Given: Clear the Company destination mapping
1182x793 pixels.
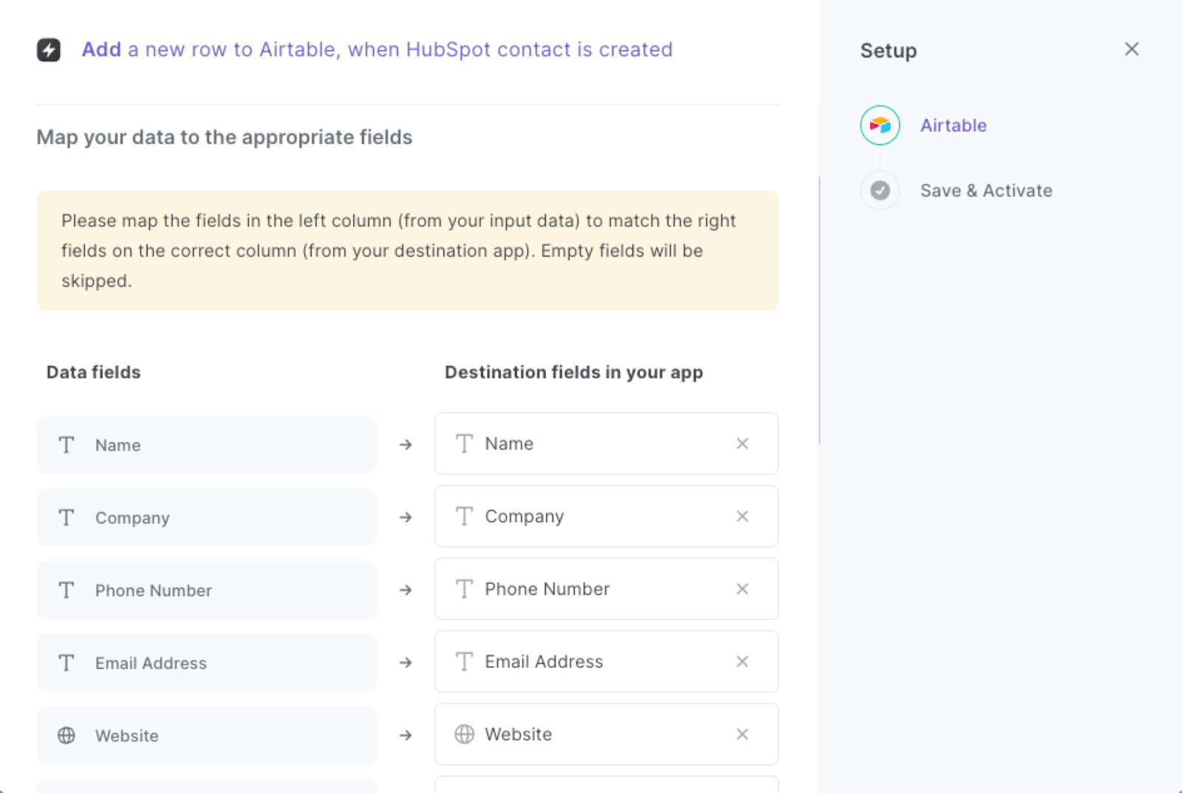Looking at the screenshot, I should click(x=742, y=516).
